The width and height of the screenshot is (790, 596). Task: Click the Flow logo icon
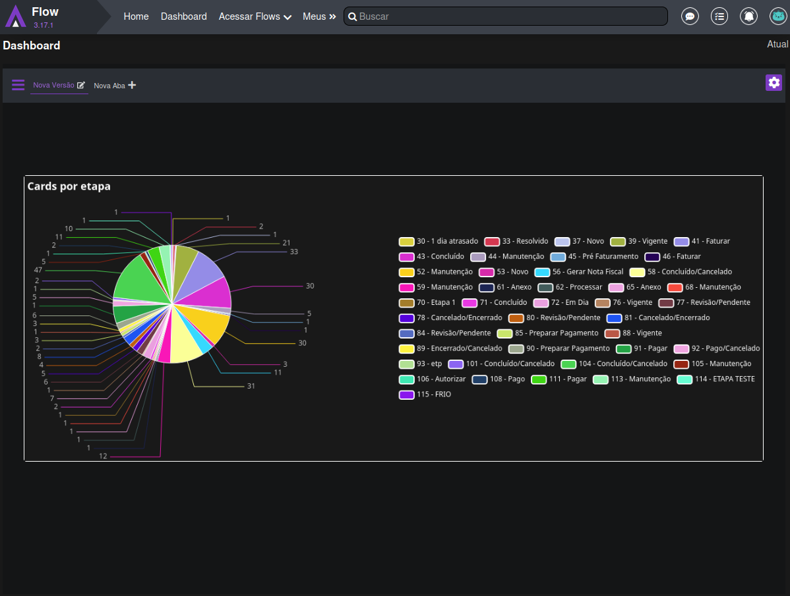15,16
